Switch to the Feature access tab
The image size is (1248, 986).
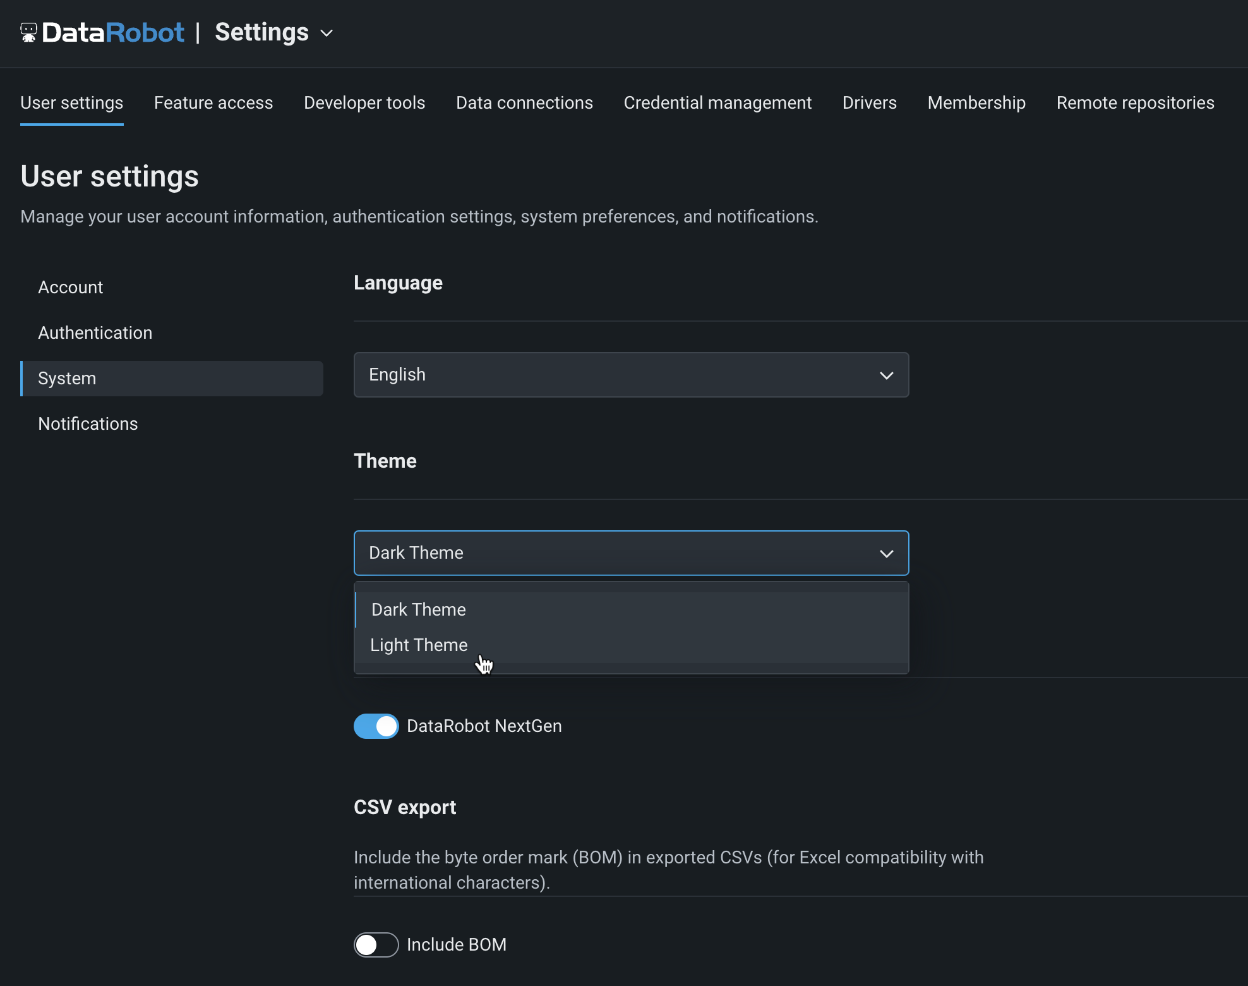click(213, 102)
